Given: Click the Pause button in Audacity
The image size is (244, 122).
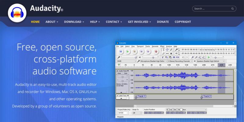Looking at the screenshot, I should (121, 51).
